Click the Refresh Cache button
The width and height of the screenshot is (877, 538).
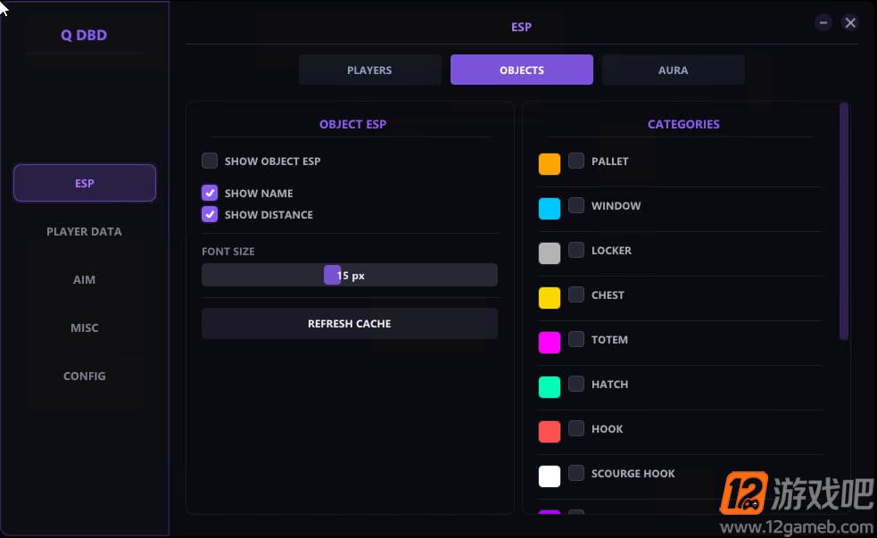[350, 323]
